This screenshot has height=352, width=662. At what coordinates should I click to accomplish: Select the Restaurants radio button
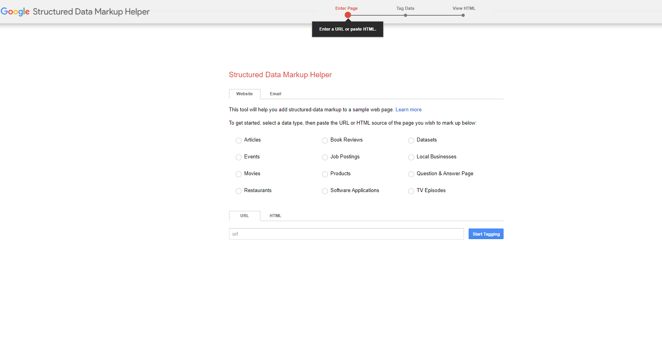[238, 191]
